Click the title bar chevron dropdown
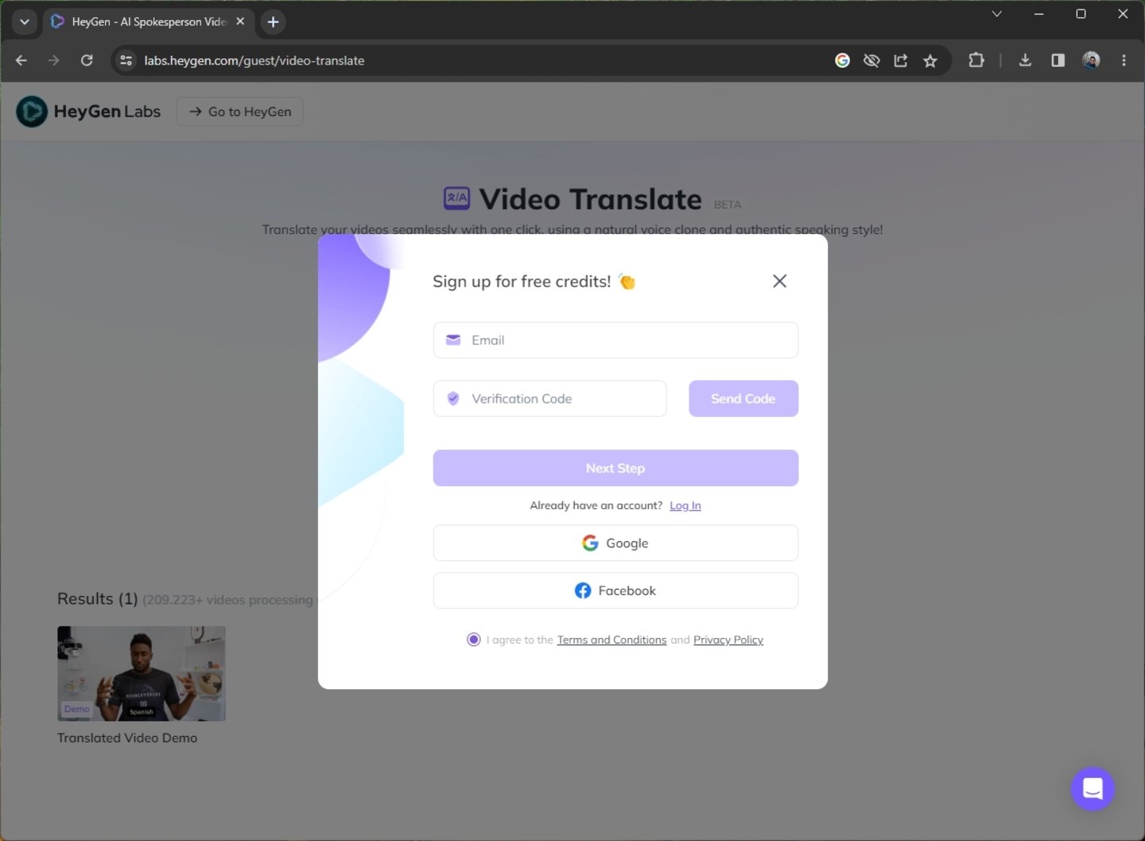This screenshot has height=841, width=1145. pyautogui.click(x=996, y=14)
